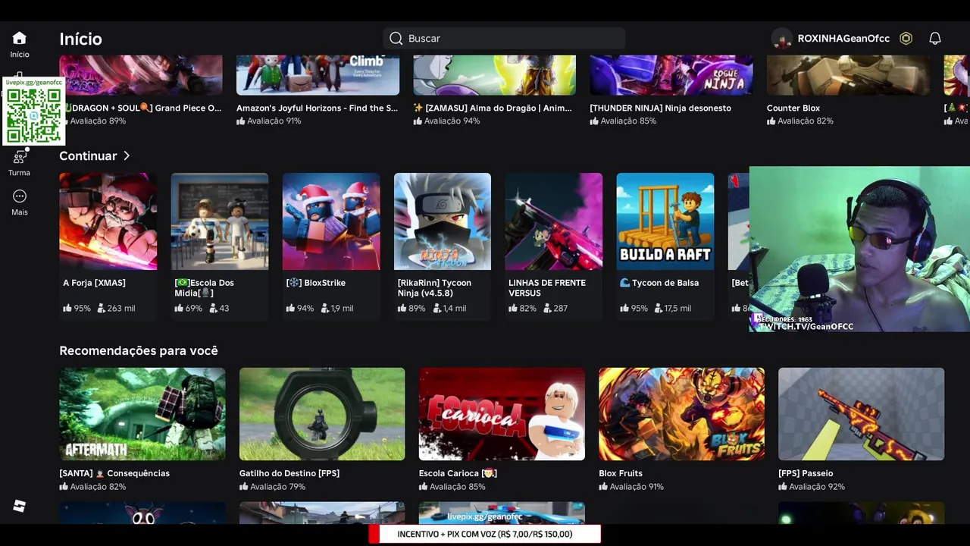Open Gatilho do Destino [FPS] thumbnail
This screenshot has width=970, height=546.
[322, 414]
